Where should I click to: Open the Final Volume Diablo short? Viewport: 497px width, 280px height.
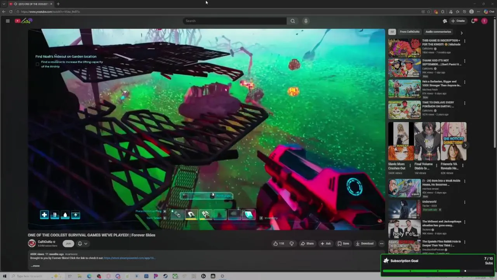(x=427, y=141)
